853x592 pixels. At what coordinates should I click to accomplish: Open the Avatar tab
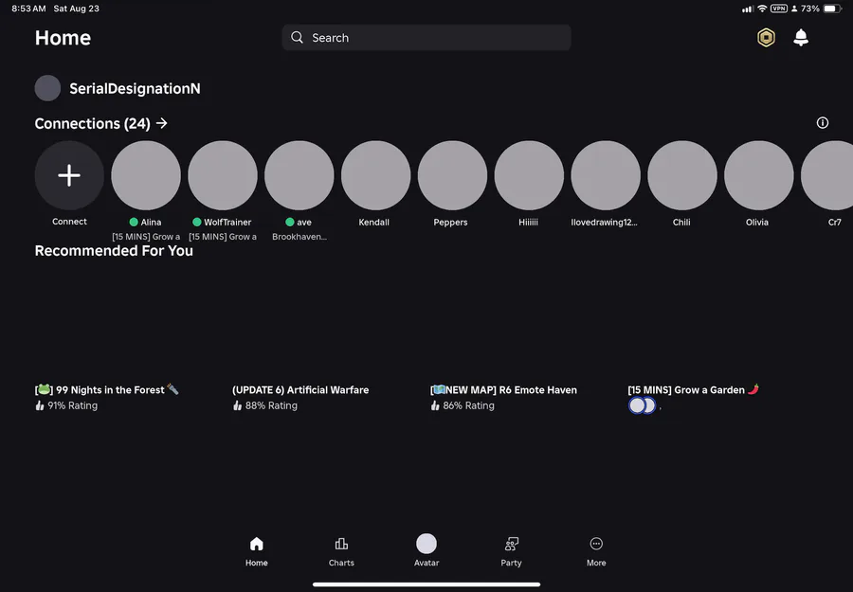426,550
